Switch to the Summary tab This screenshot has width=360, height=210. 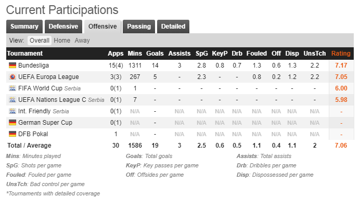[x=24, y=27]
